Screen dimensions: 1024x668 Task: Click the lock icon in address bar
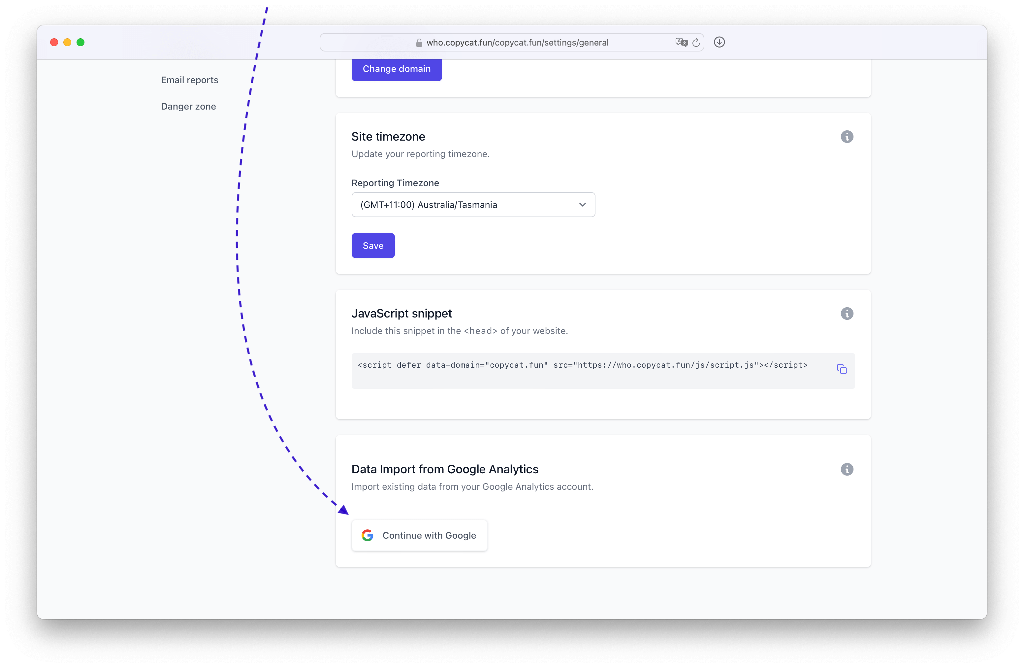tap(419, 43)
